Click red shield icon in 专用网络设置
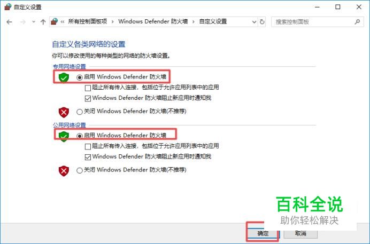 click(x=64, y=112)
